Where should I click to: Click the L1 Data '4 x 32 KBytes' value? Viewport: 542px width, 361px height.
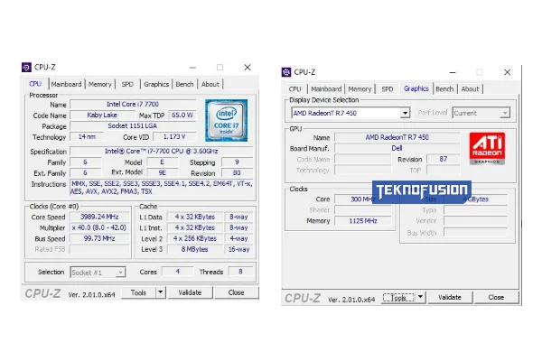195,217
